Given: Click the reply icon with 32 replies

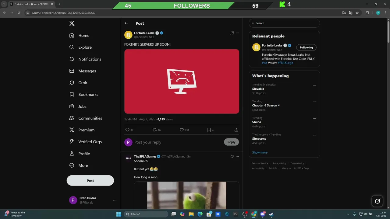Looking at the screenshot, I should (x=127, y=130).
